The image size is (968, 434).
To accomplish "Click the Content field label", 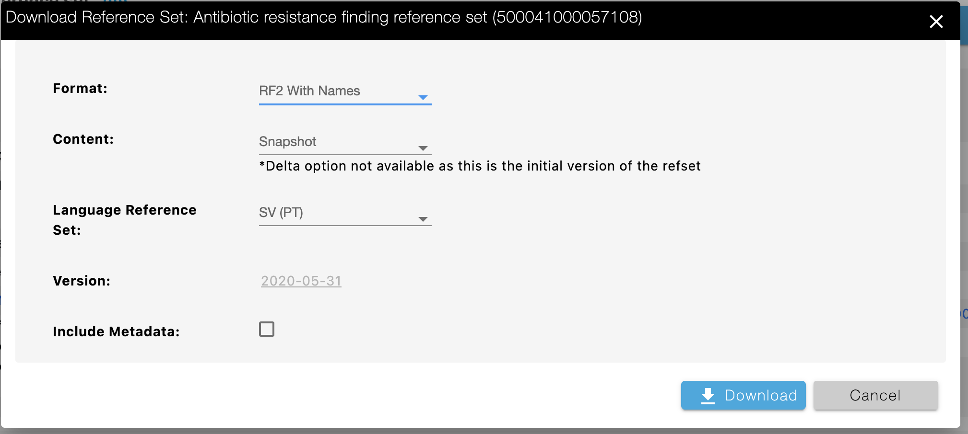I will 83,139.
